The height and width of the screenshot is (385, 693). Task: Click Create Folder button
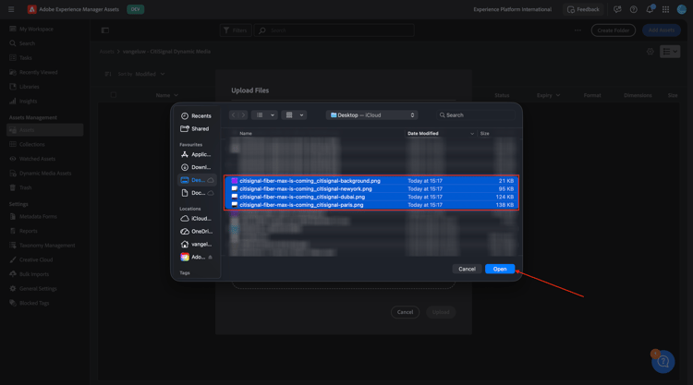pos(613,30)
